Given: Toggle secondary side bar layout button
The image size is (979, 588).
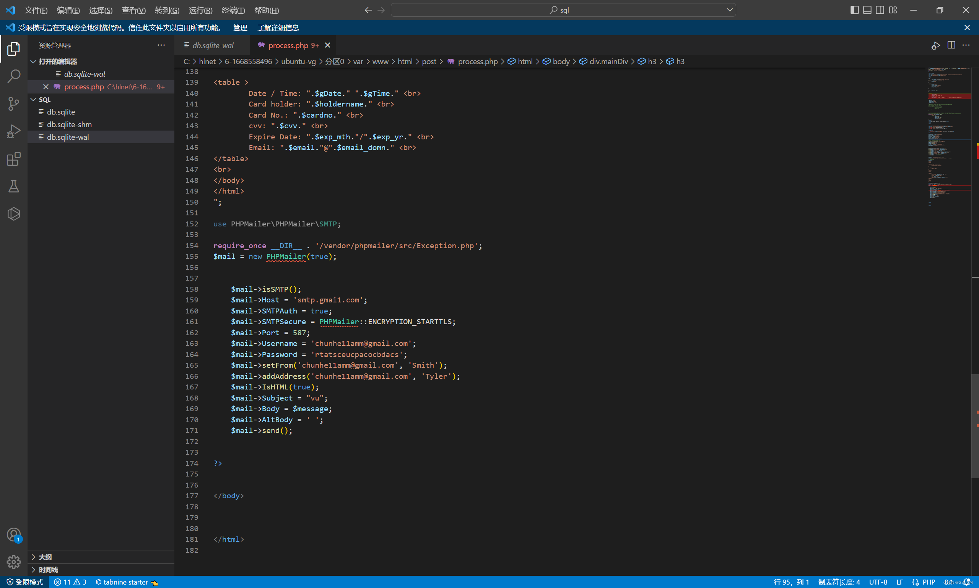Looking at the screenshot, I should point(880,10).
